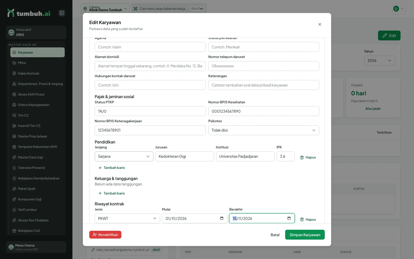Collapse the sidebar panel icon
Screen dimensions: 414x259
tap(62, 13)
